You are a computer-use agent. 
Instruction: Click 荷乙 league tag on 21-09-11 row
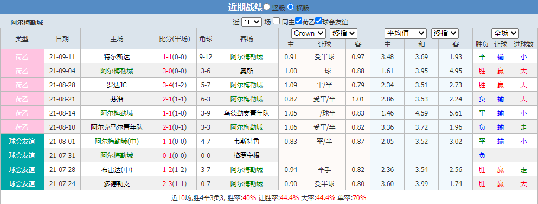coord(22,57)
